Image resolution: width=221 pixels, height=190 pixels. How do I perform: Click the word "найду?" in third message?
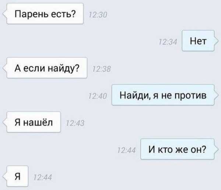click(64, 69)
